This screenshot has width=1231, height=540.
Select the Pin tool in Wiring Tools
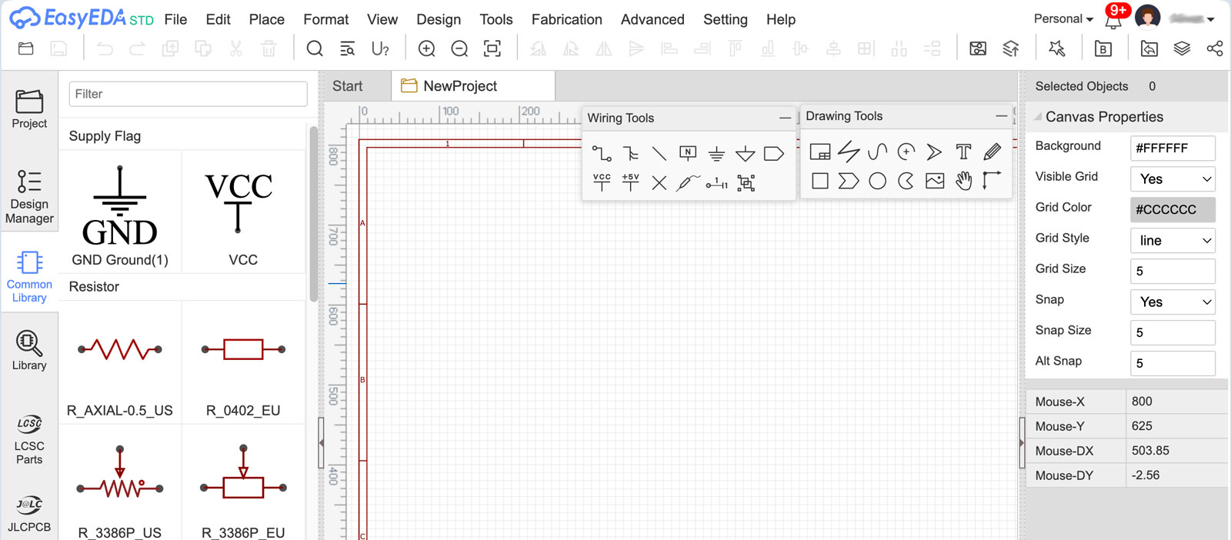point(716,183)
